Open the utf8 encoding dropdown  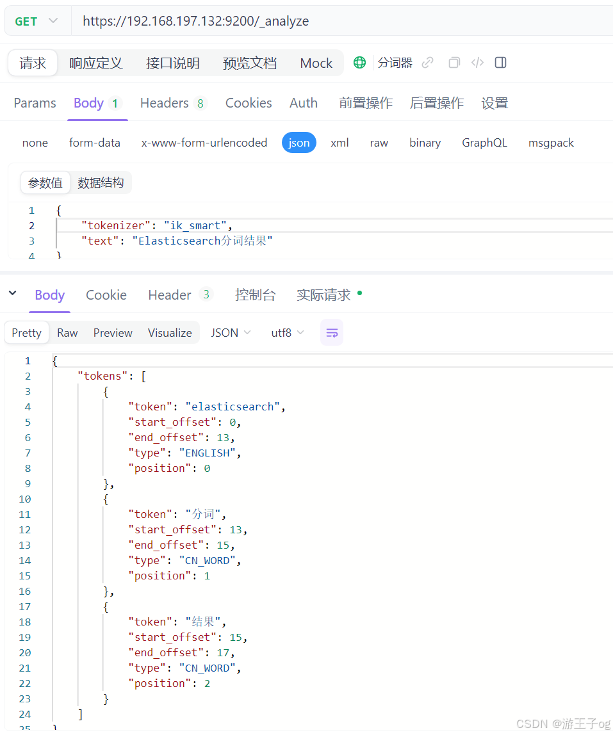click(x=286, y=332)
